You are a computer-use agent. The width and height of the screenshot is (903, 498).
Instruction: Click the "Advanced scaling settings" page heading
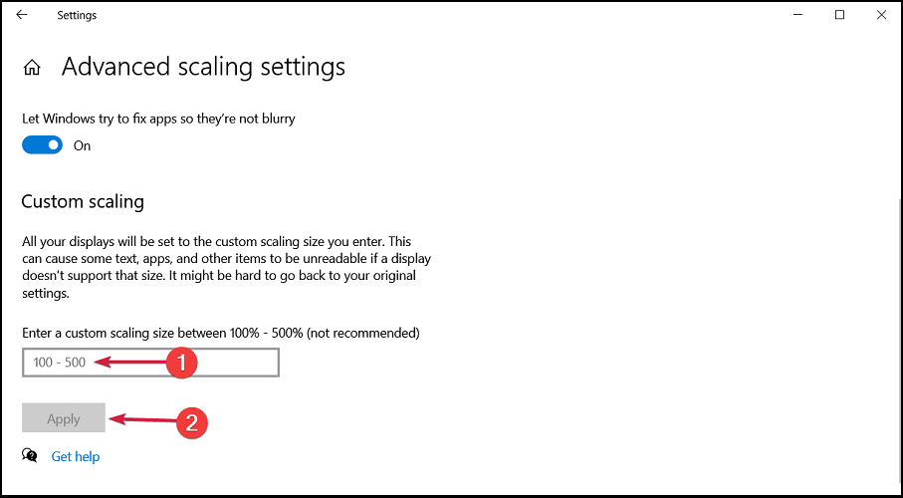coord(203,67)
